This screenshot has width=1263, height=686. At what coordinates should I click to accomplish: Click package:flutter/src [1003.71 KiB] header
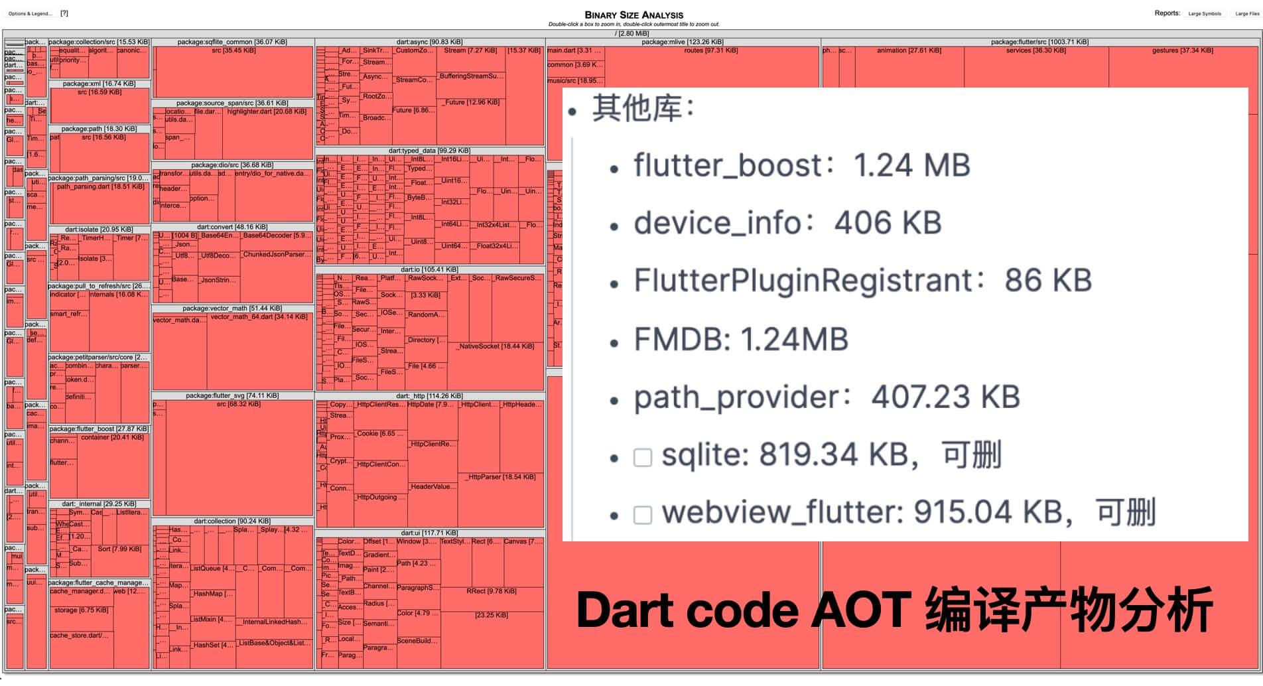coord(1040,42)
